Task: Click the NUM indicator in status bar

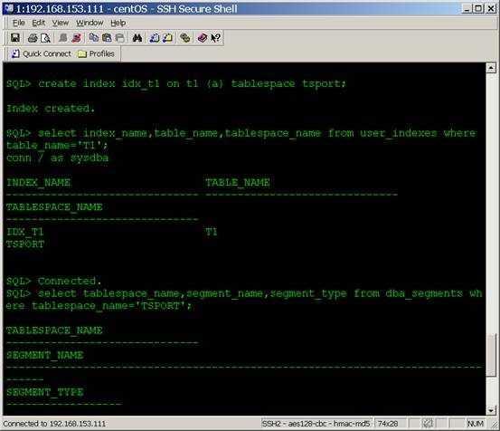Action: click(x=475, y=424)
